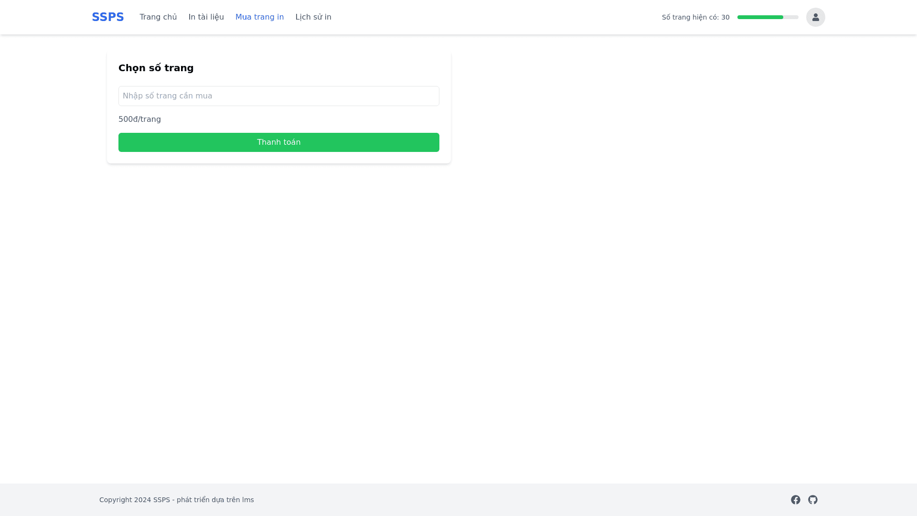Click the gray unfilled end of balance bar
917x516 pixels.
click(791, 17)
